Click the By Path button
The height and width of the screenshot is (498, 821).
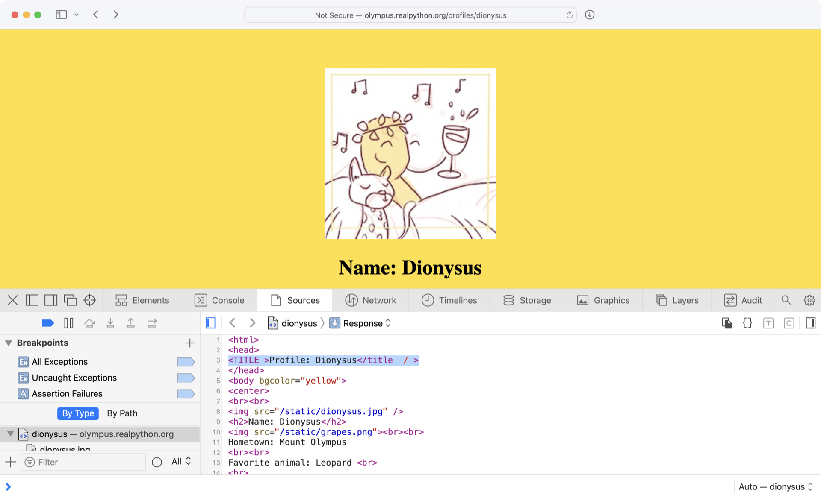[122, 413]
